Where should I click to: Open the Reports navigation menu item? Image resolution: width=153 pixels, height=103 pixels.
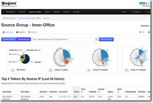(56, 12)
